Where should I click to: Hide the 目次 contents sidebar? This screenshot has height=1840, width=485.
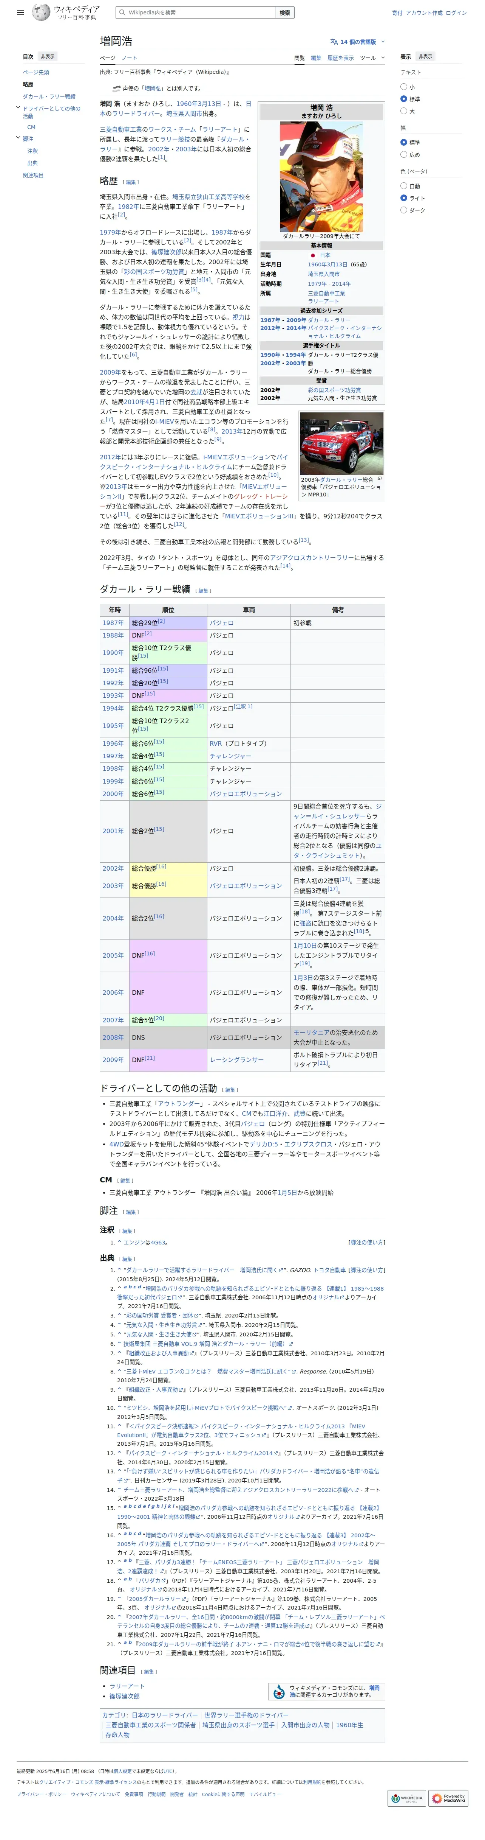point(48,56)
